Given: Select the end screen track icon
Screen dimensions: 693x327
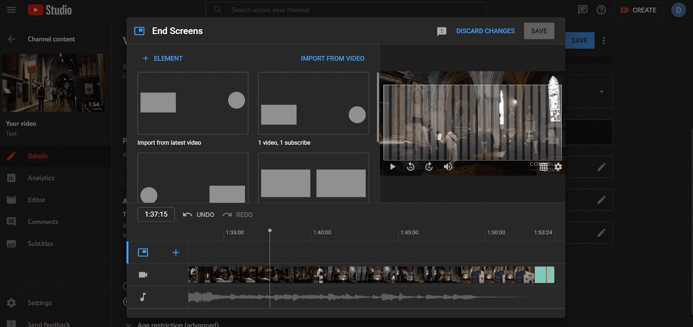Looking at the screenshot, I should [143, 252].
